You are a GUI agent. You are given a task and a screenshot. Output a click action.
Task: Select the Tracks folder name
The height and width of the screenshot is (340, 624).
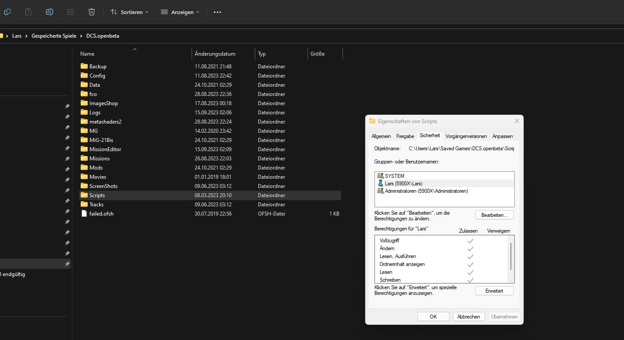pos(96,204)
